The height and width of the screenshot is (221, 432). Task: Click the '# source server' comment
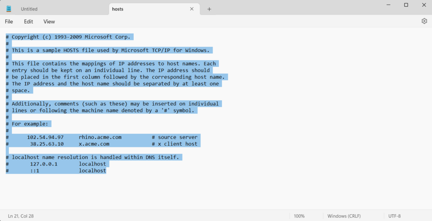175,137
